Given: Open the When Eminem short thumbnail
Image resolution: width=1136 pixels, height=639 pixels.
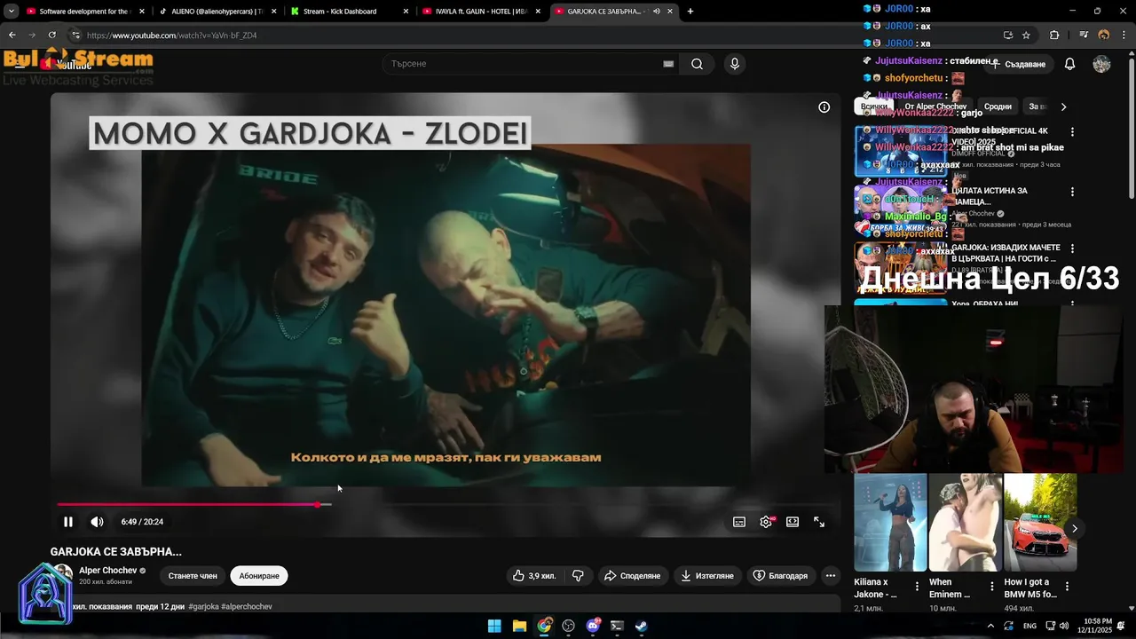Looking at the screenshot, I should [966, 523].
